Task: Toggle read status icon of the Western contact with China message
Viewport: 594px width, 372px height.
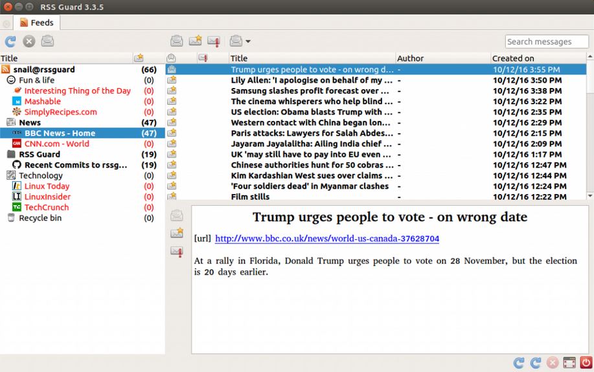Action: (x=172, y=122)
